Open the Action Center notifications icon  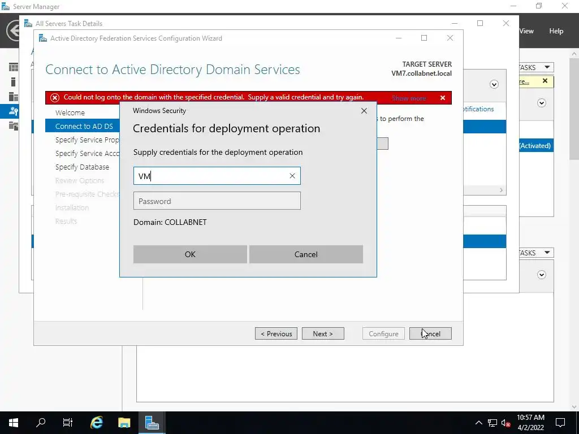(x=560, y=423)
